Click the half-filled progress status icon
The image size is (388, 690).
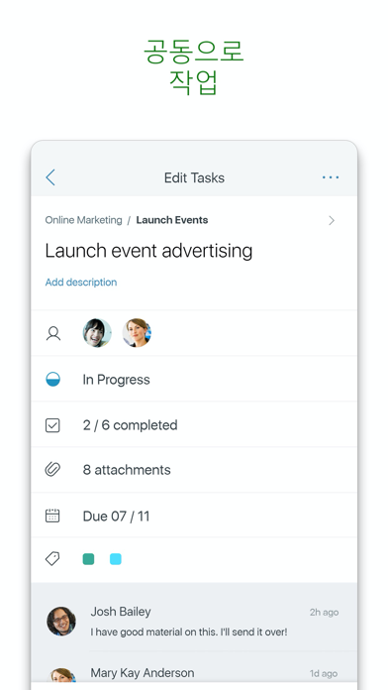click(52, 380)
